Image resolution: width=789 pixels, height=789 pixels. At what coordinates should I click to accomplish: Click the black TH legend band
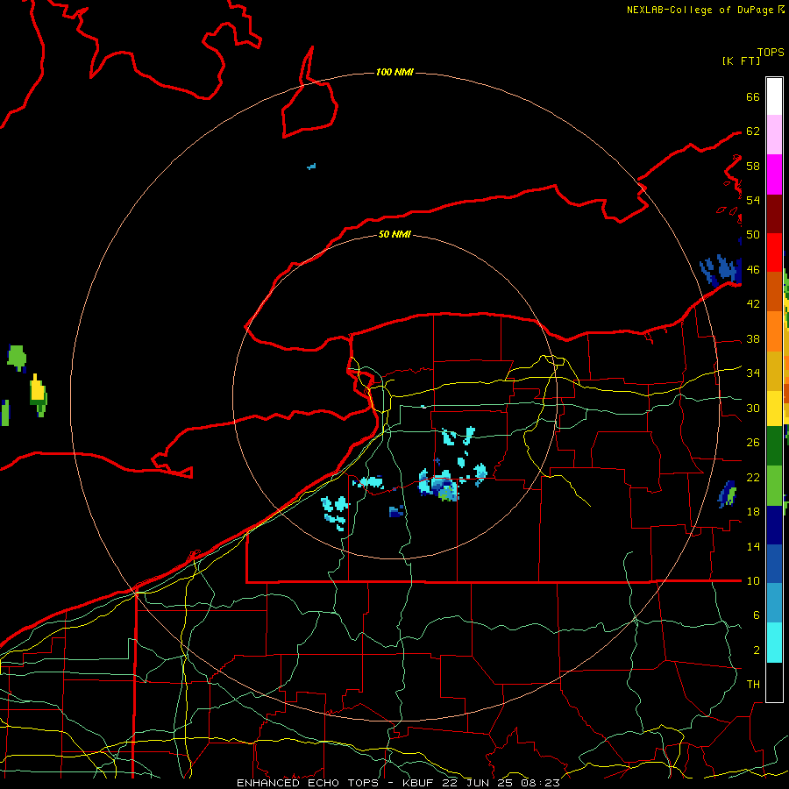(774, 681)
